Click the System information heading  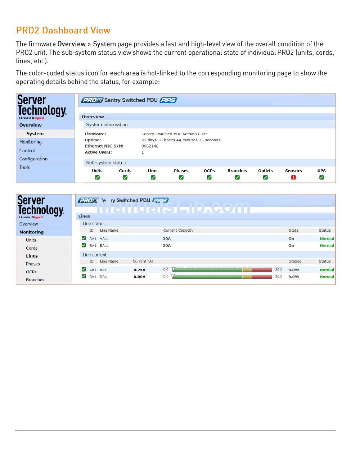(107, 125)
